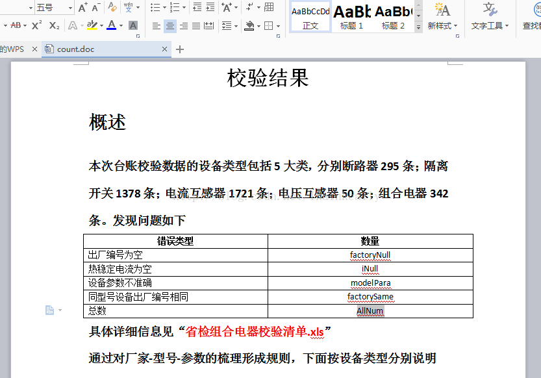
Task: Click the paragraph layout icon in the left margin
Action: tap(49, 310)
